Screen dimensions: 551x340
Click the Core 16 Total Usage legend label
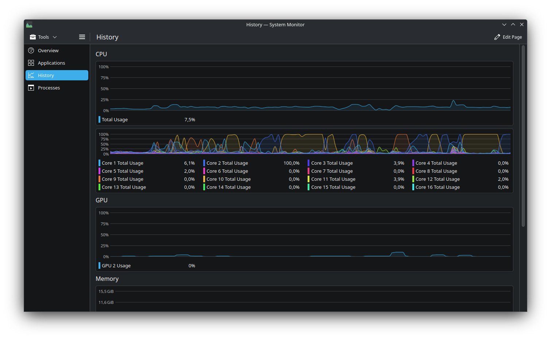(438, 187)
